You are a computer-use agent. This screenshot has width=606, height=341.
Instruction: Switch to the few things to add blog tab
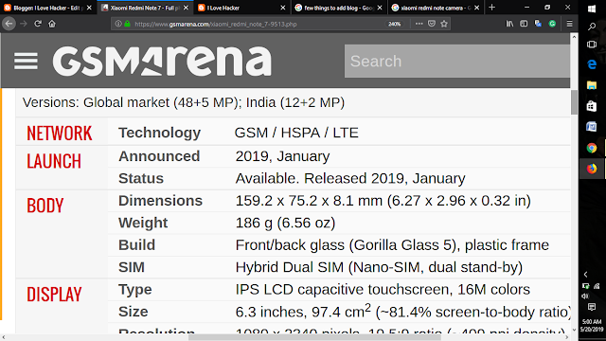tap(339, 8)
